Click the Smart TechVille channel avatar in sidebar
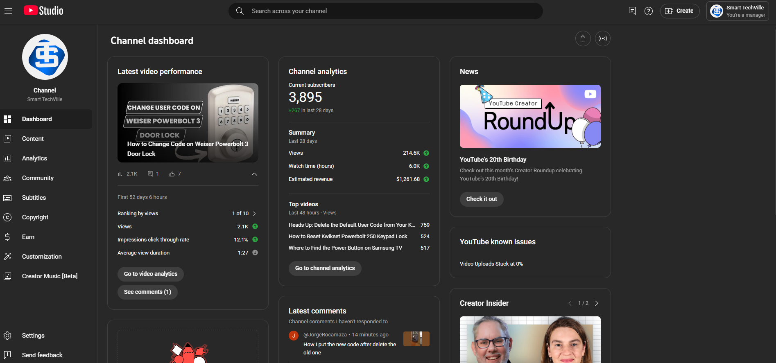776x363 pixels. pos(45,57)
